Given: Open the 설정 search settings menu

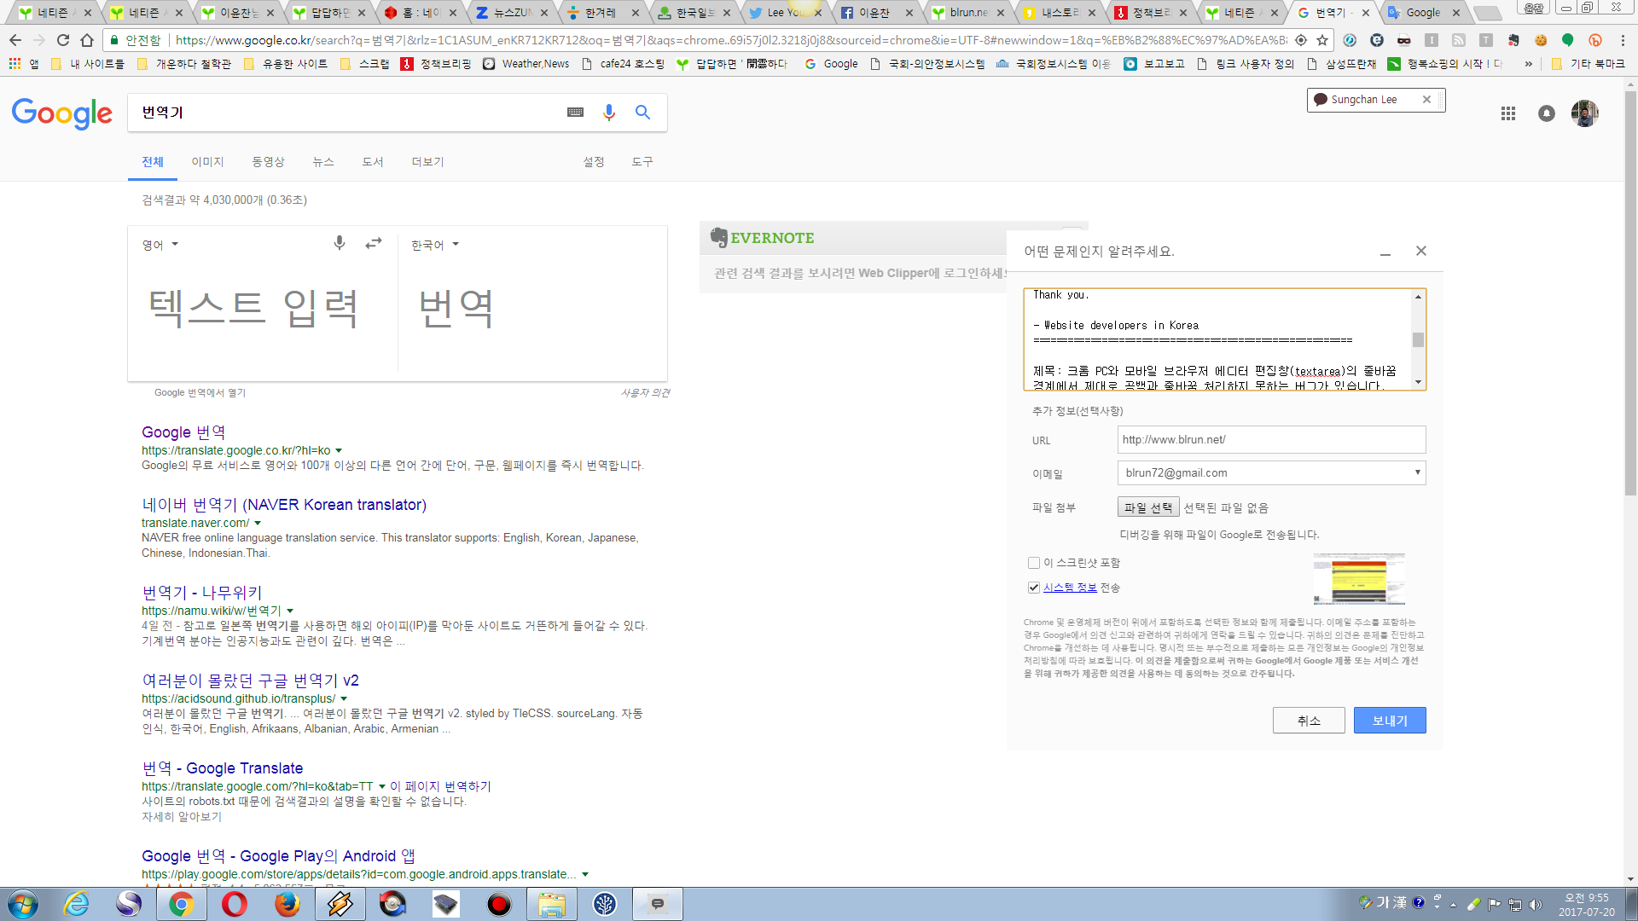Looking at the screenshot, I should (594, 162).
